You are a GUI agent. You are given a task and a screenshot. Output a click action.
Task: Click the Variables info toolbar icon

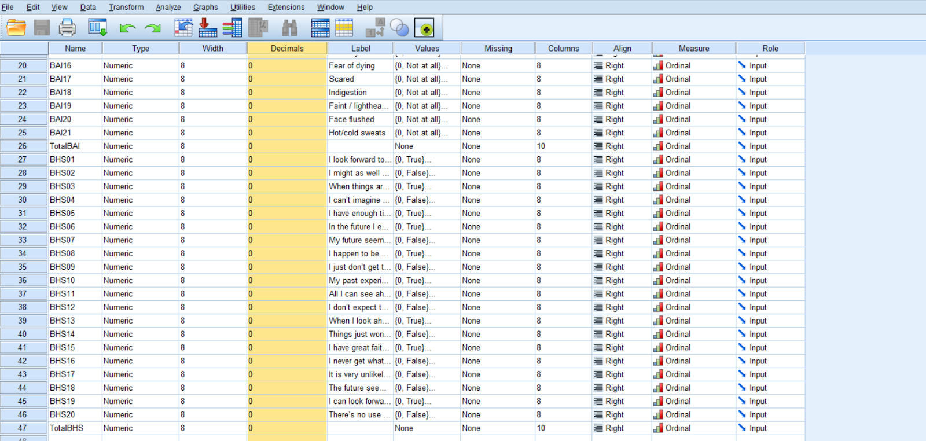click(232, 27)
